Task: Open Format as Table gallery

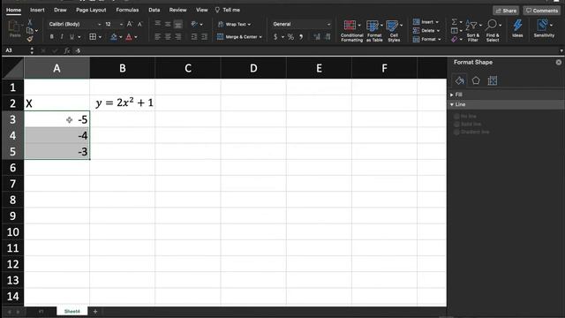Action: click(374, 31)
